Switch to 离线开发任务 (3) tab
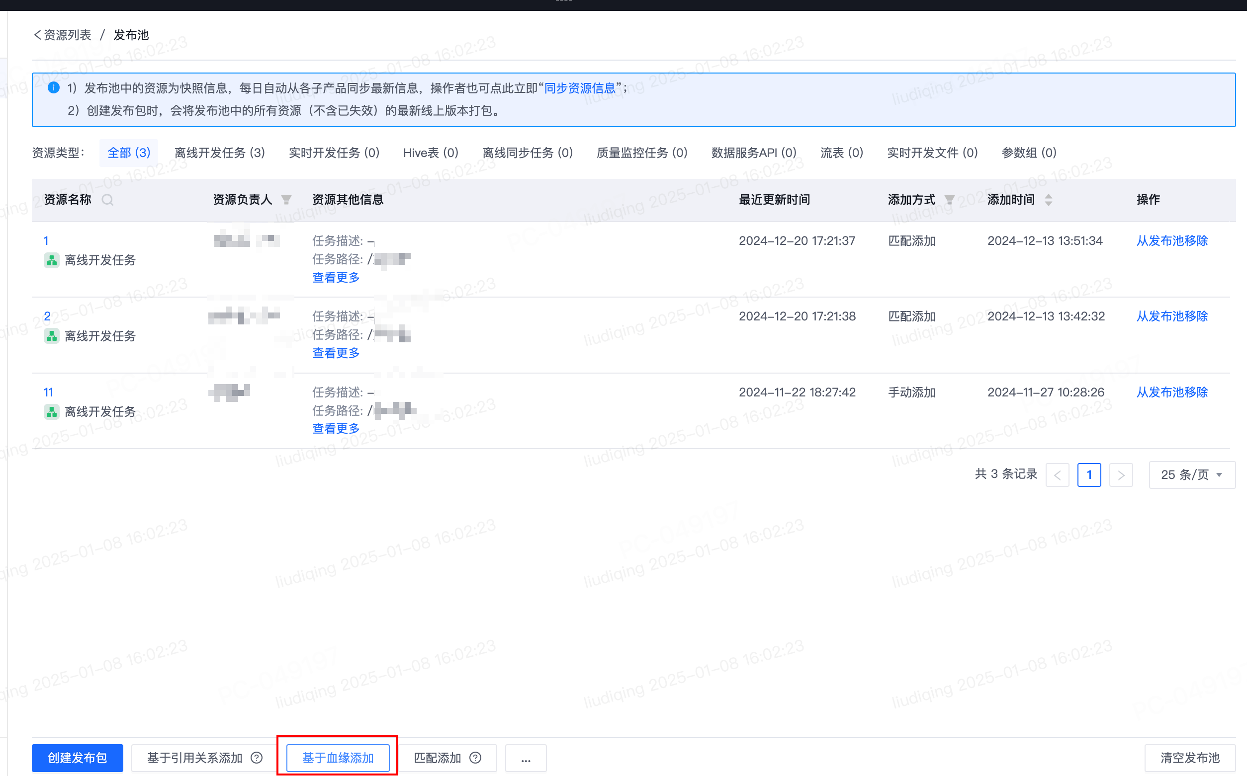The image size is (1247, 776). pos(220,153)
